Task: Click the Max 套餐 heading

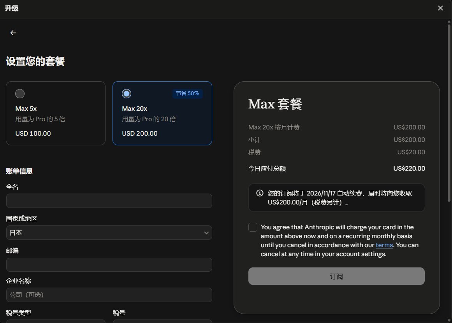Action: pyautogui.click(x=275, y=104)
